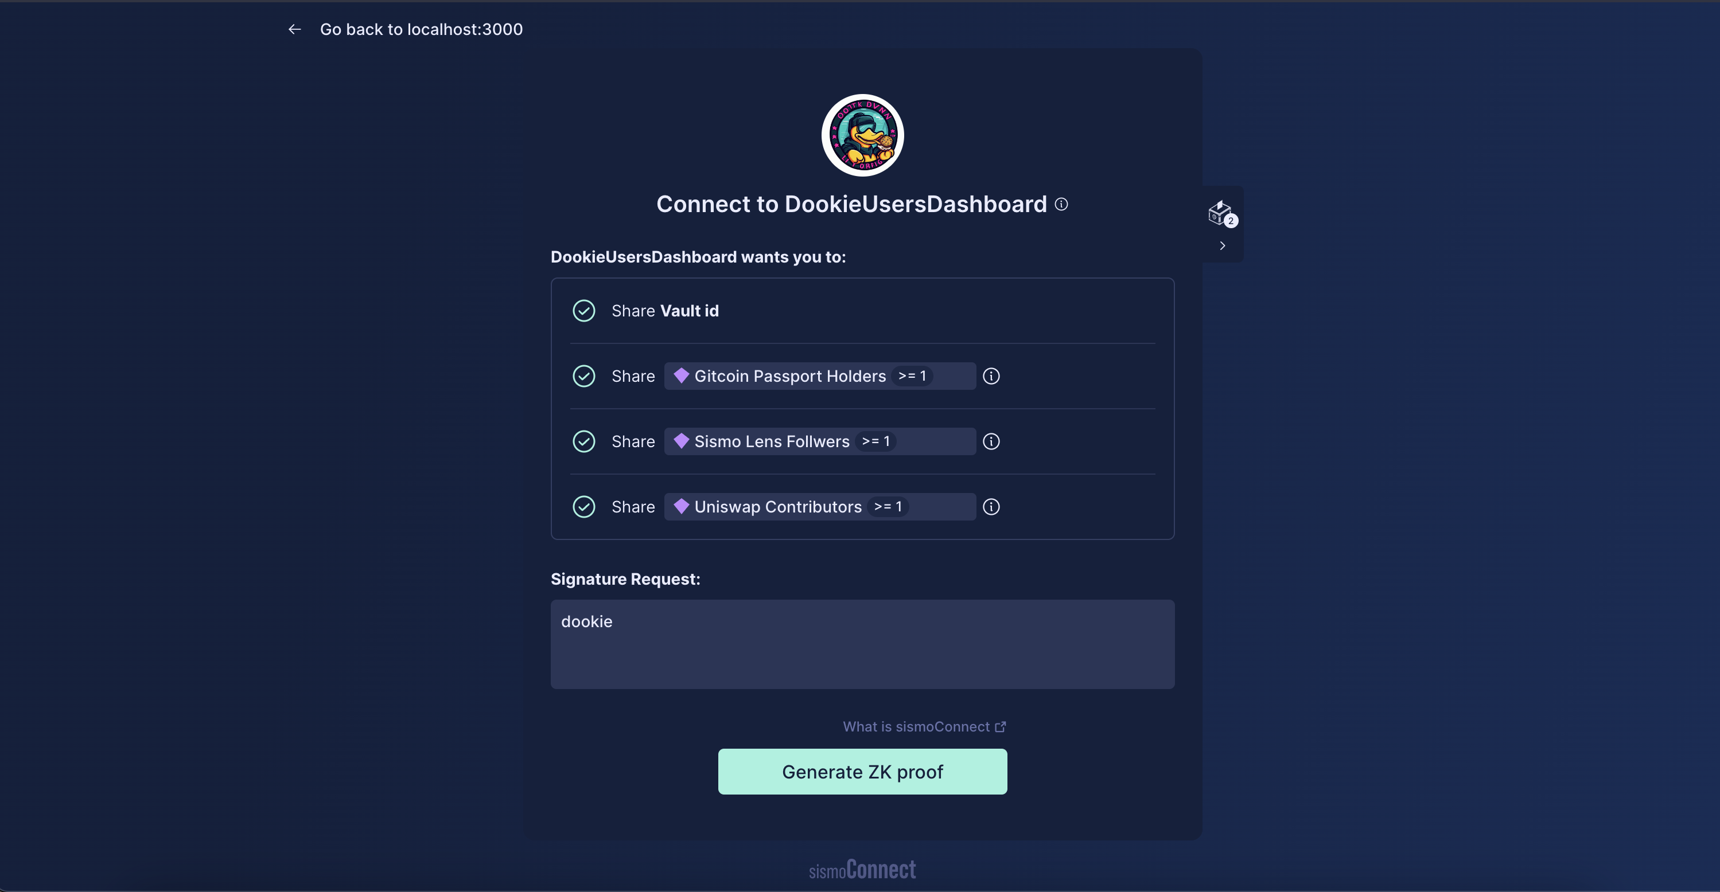The width and height of the screenshot is (1720, 892).
Task: Show info for Uniswap Contributors
Action: tap(991, 507)
